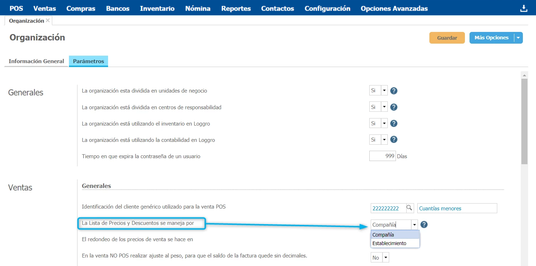Screen dimensions: 536x266
Task: Open the Inventario menu
Action: [157, 9]
